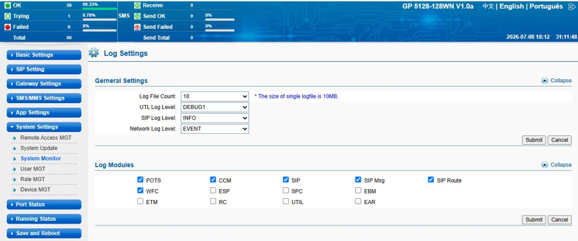Open Remote Access MGT page
Viewport: 578px width, 241px height.
click(46, 138)
